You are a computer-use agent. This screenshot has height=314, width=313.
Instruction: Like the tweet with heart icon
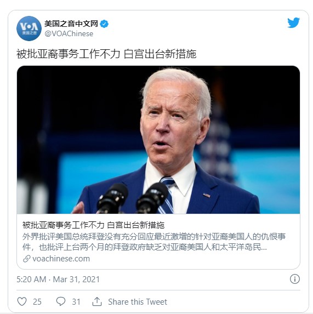22,301
